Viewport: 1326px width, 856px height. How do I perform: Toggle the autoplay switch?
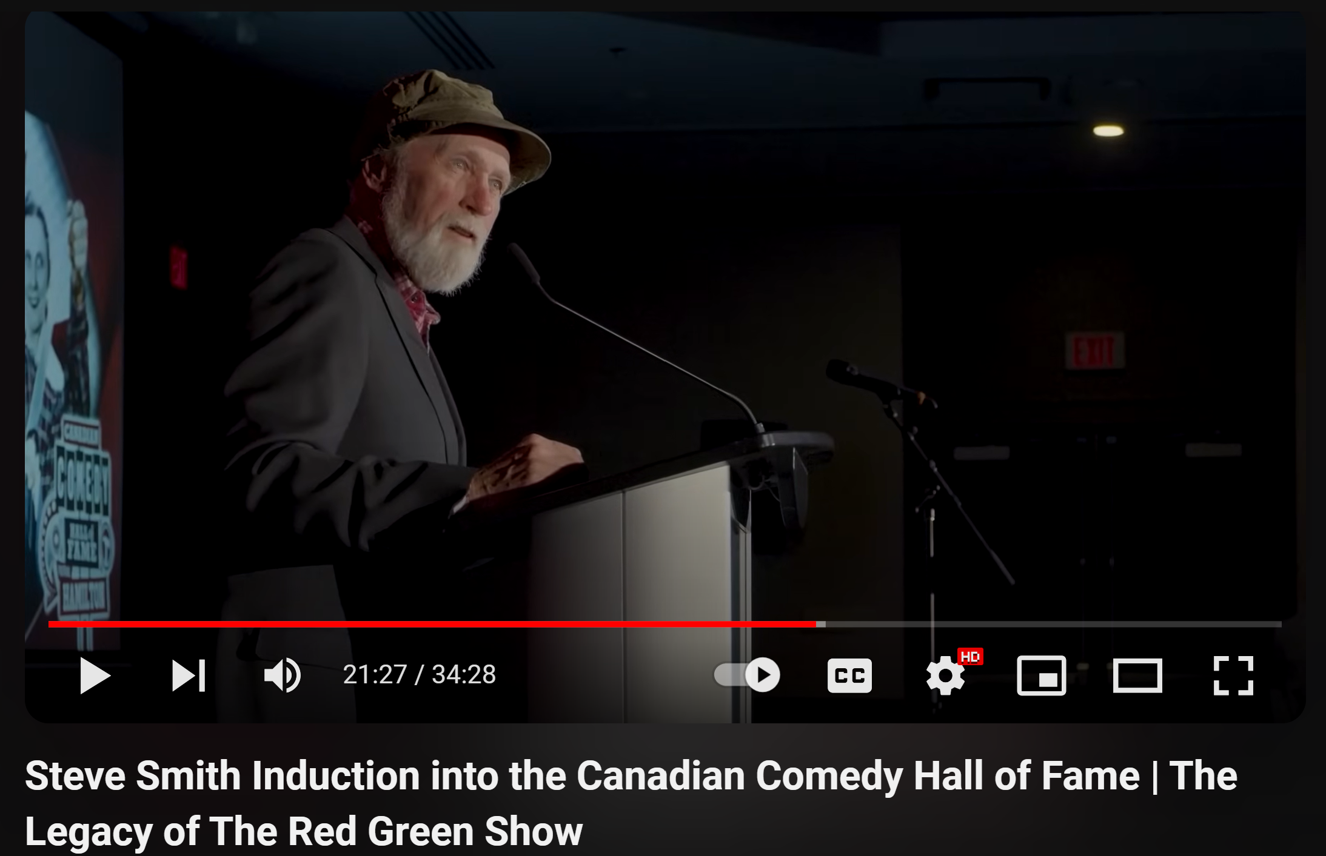tap(747, 675)
